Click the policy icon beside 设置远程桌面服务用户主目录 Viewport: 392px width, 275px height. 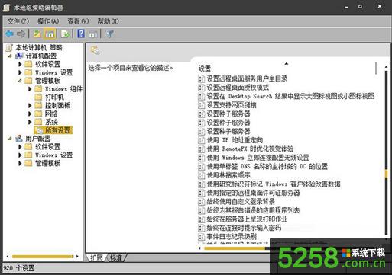[x=202, y=78]
